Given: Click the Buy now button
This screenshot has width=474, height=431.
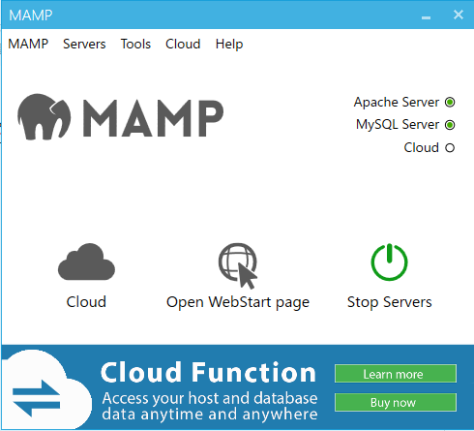Looking at the screenshot, I should (x=396, y=403).
